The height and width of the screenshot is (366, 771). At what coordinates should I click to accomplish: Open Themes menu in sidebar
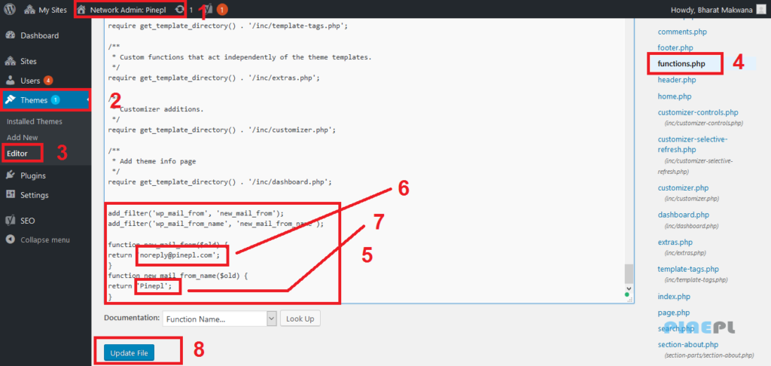[x=34, y=100]
